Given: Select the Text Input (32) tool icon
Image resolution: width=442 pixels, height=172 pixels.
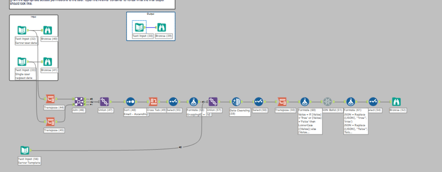Looking at the screenshot, I should [x=22, y=30].
